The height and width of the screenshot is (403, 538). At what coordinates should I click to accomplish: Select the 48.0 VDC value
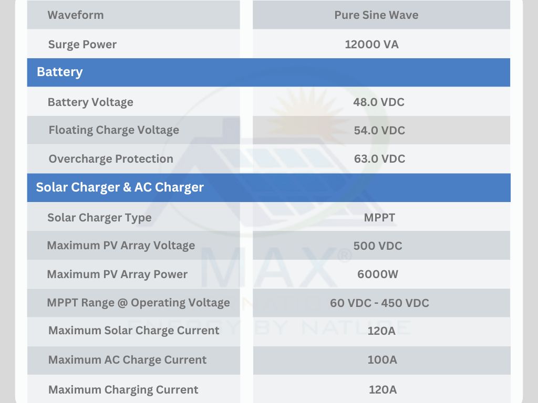click(x=379, y=102)
